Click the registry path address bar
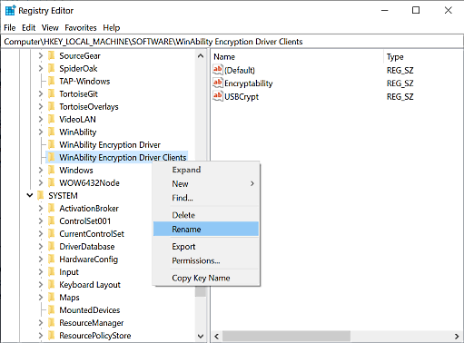The width and height of the screenshot is (464, 343). [x=232, y=42]
